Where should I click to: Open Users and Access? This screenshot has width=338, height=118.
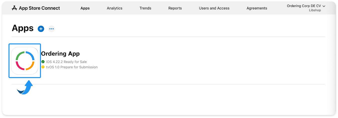(214, 8)
